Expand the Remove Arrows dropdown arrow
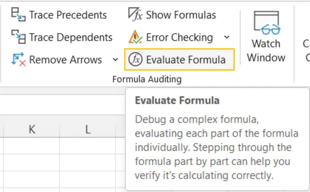The height and width of the screenshot is (192, 310). pyautogui.click(x=115, y=59)
